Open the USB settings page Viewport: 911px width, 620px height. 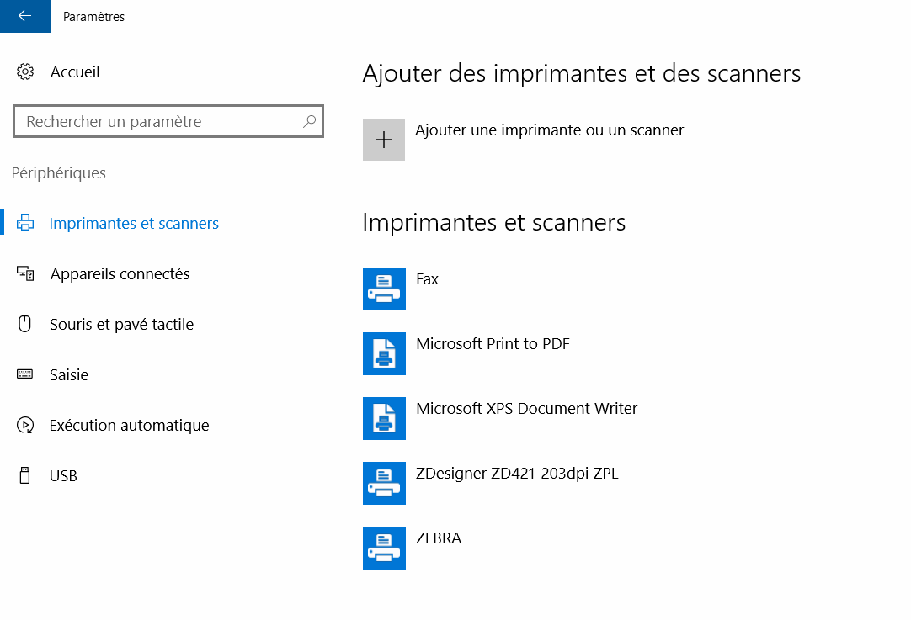pos(63,476)
